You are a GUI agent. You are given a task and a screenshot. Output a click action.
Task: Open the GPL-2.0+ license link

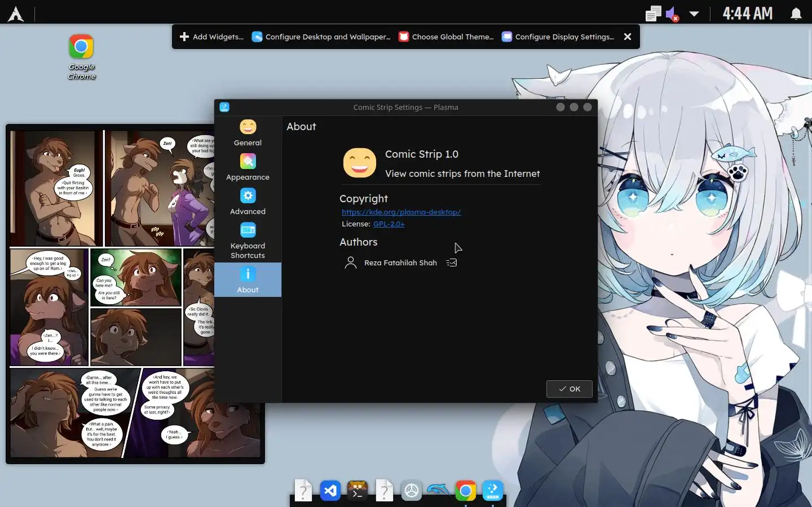[x=389, y=224]
